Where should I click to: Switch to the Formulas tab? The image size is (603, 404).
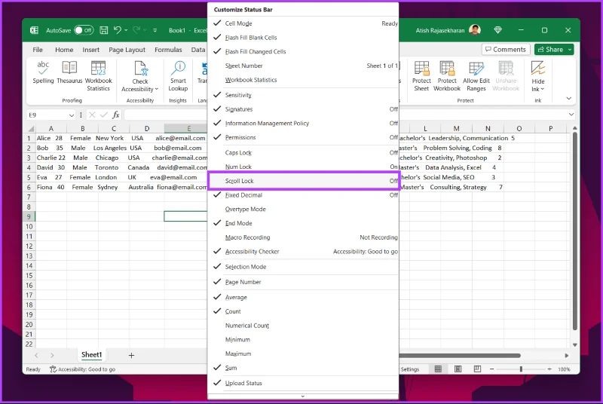click(168, 50)
